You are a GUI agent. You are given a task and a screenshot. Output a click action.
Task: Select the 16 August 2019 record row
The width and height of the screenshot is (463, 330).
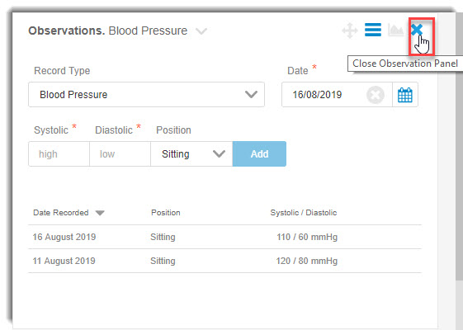(x=224, y=237)
